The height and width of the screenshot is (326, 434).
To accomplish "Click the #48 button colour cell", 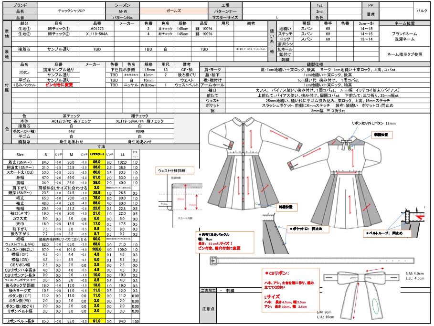I will tap(71, 131).
